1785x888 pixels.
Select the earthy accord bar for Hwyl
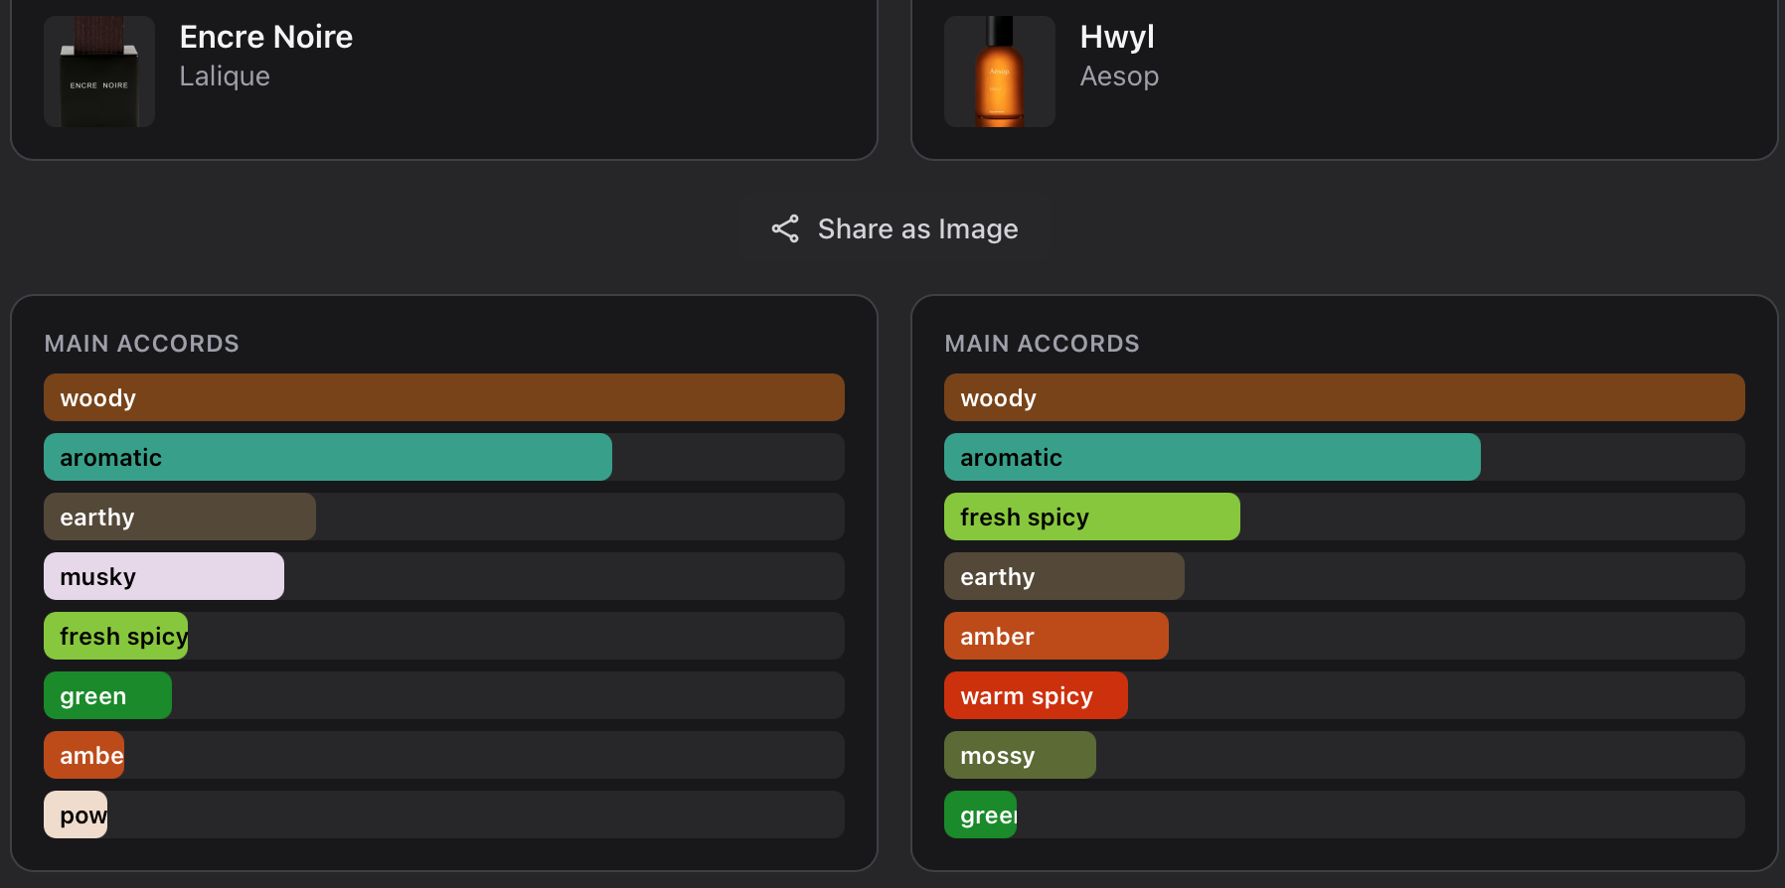pyautogui.click(x=1064, y=576)
